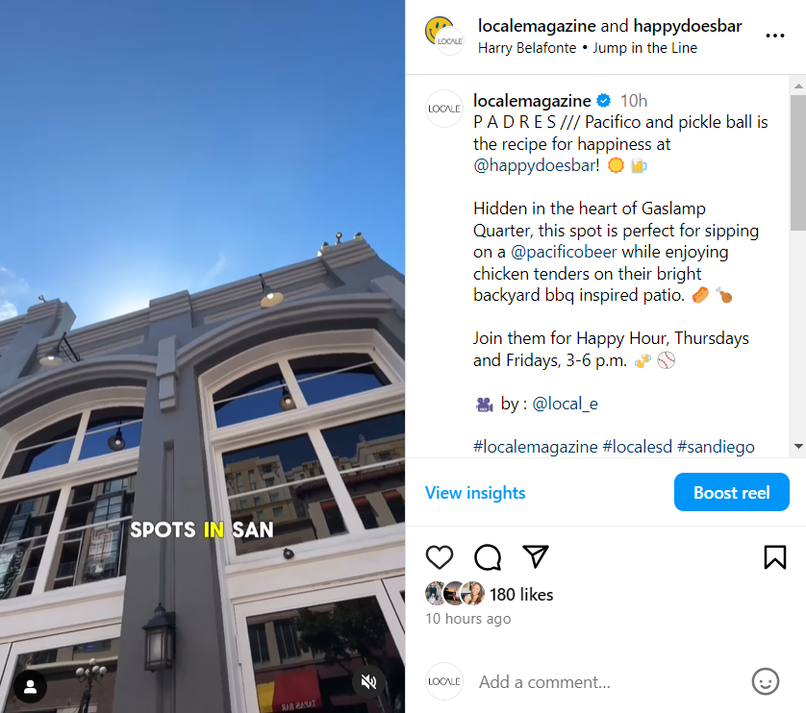Viewport: 806px width, 713px height.
Task: Click the caption scrollbar up arrow
Action: coord(797,86)
